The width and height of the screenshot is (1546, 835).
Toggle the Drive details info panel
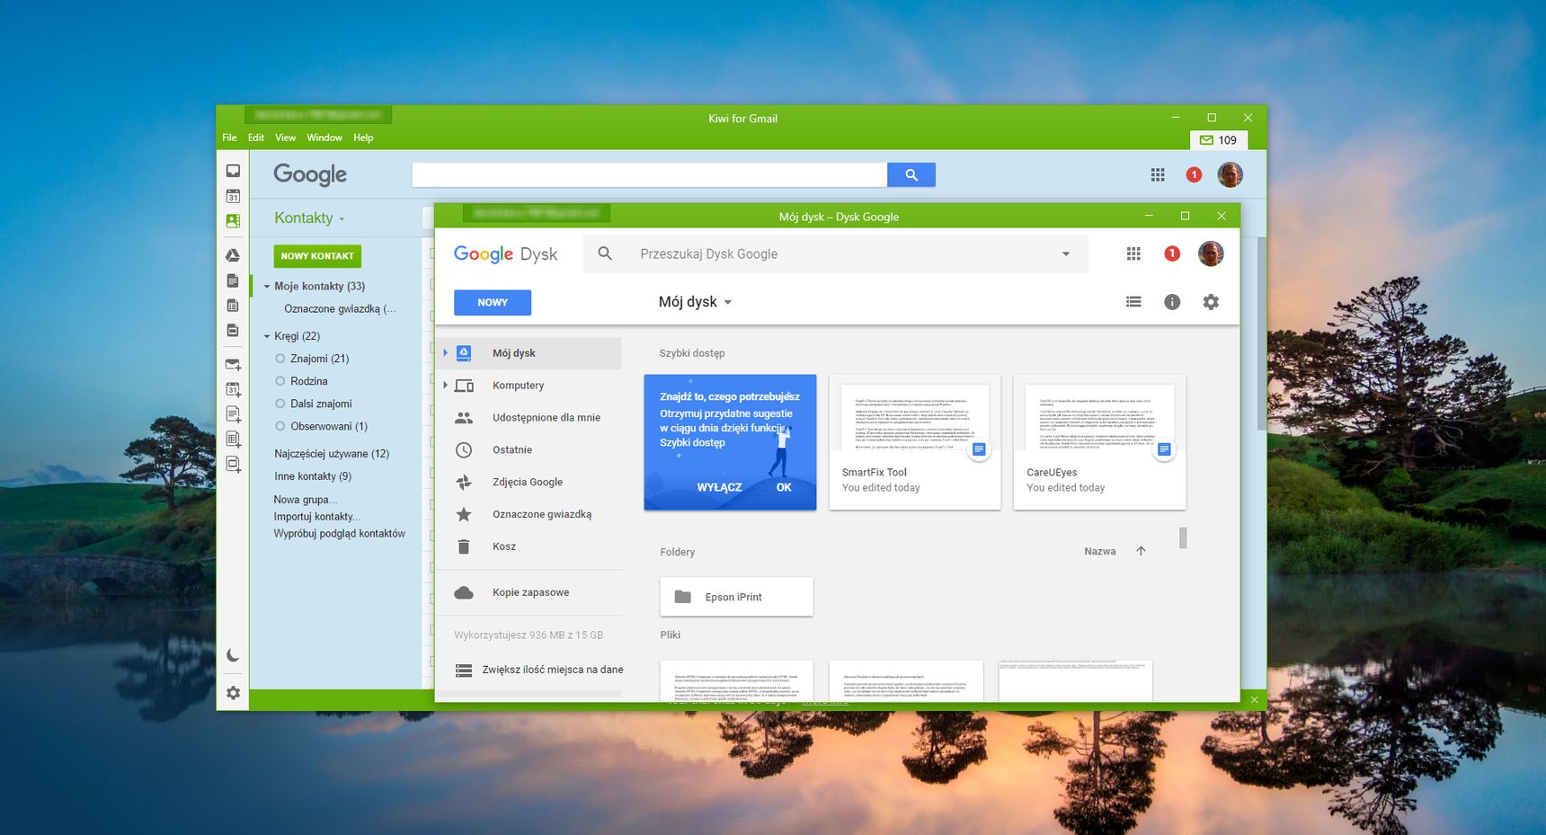click(x=1172, y=302)
